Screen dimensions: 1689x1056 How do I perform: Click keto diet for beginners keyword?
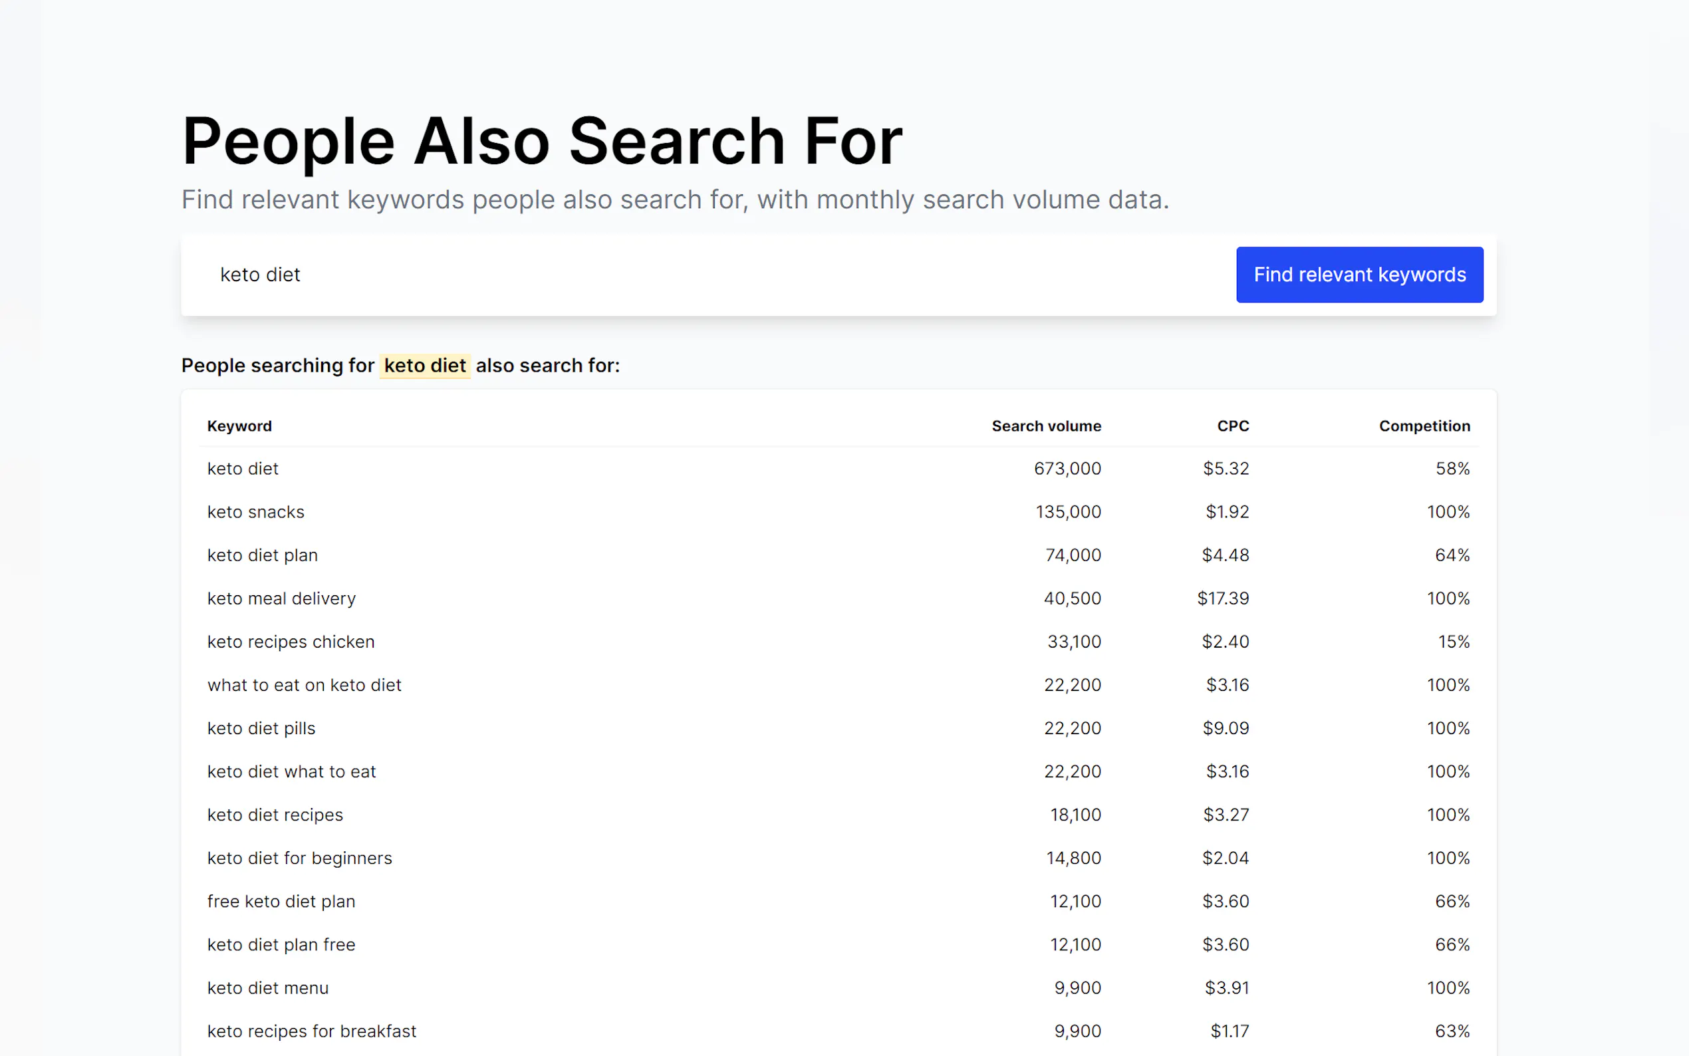coord(299,858)
